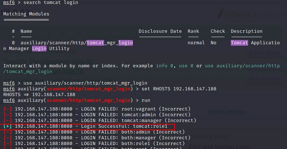Click green '/tomcat_mgr_login' wrapped line

point(28,72)
